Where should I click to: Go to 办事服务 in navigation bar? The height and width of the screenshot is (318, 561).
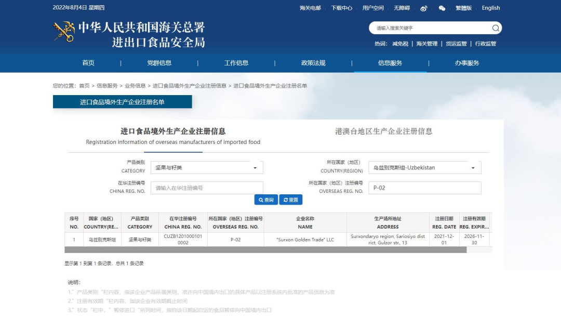point(467,63)
